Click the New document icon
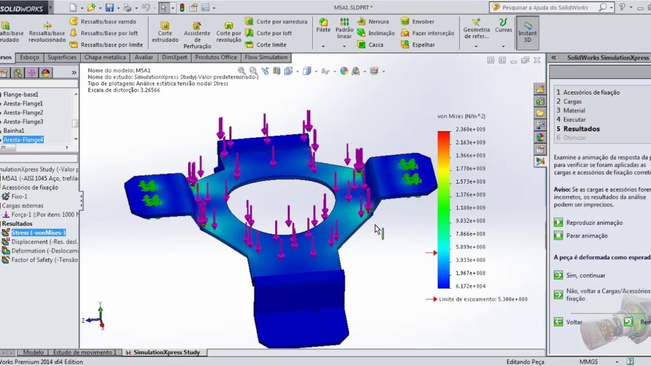This screenshot has height=366, width=651. 73,8
